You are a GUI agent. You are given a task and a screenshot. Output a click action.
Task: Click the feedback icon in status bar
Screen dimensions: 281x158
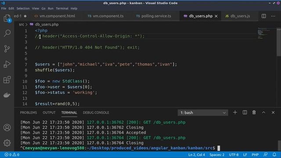pos(265,154)
